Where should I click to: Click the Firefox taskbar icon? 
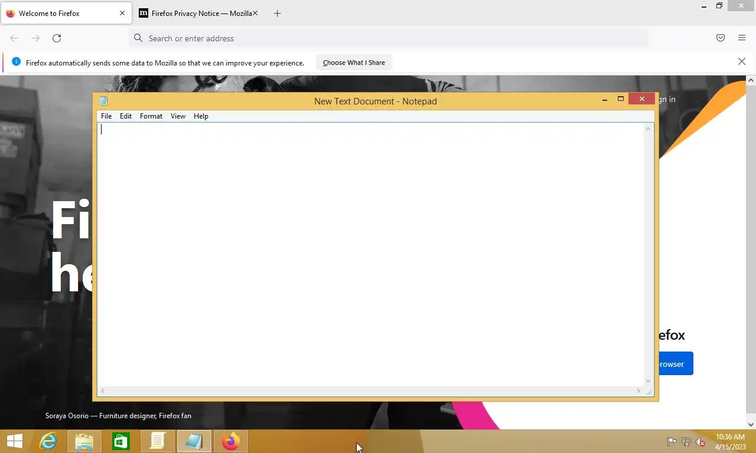click(x=231, y=441)
